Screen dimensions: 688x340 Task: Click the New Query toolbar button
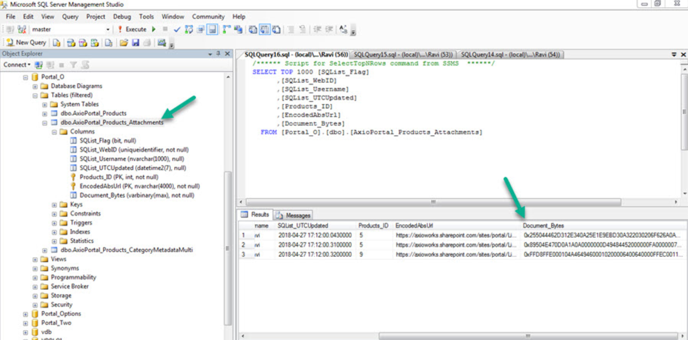pyautogui.click(x=26, y=43)
